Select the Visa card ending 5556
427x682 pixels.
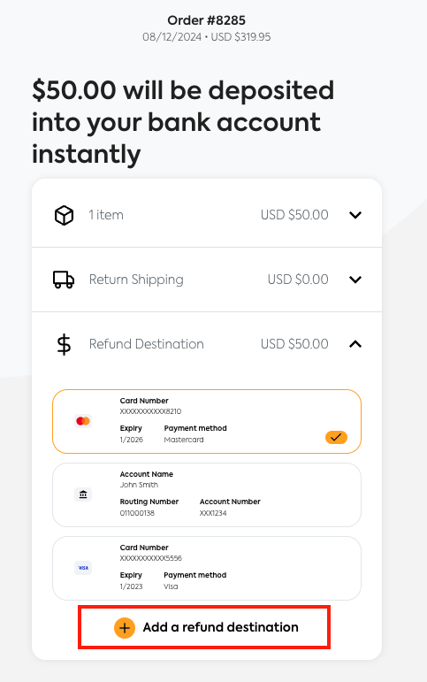point(207,569)
